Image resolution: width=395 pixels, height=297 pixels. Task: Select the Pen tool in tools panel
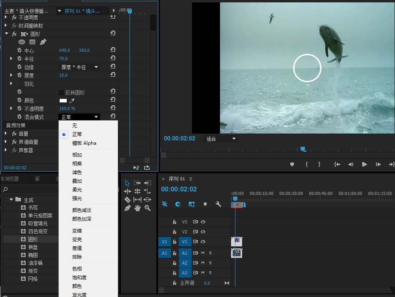point(128,208)
